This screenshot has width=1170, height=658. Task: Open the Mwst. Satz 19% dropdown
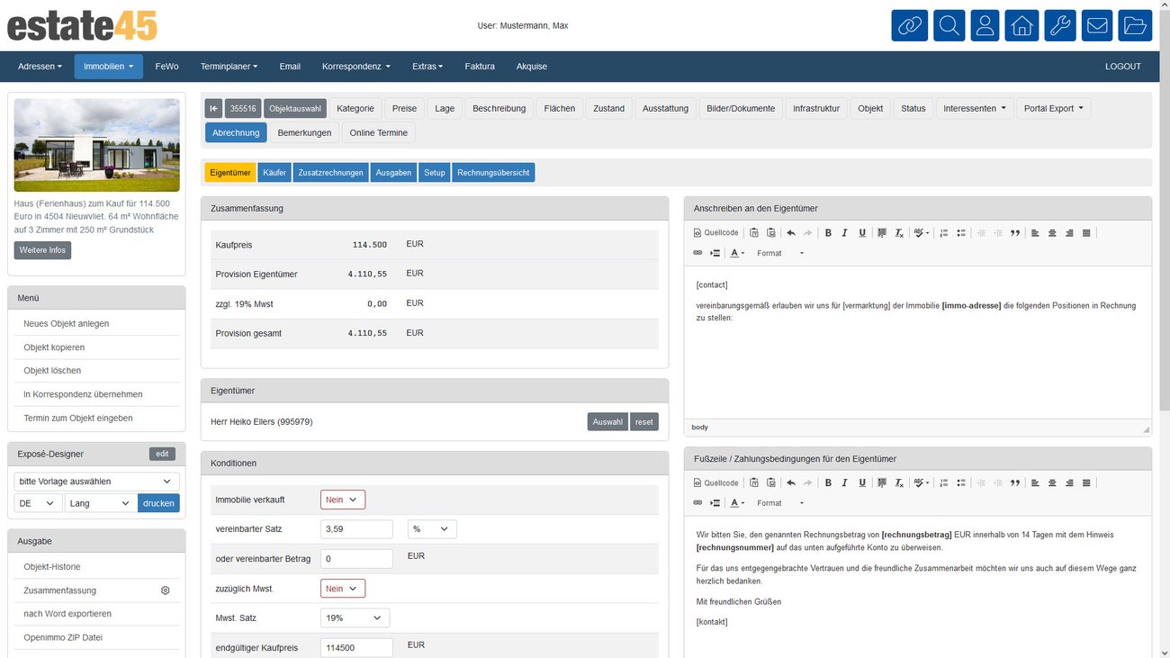[355, 618]
